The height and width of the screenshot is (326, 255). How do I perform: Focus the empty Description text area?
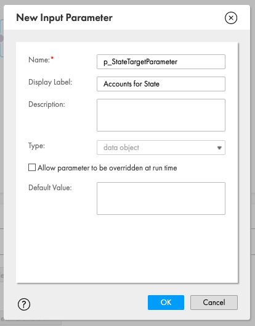point(161,115)
